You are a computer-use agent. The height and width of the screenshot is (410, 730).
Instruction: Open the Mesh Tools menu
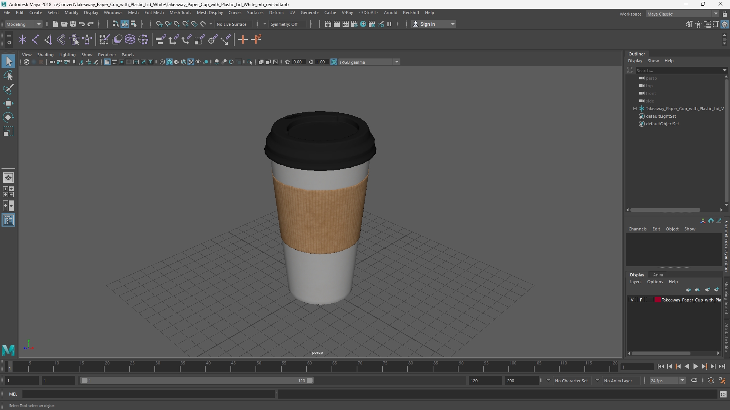click(180, 13)
